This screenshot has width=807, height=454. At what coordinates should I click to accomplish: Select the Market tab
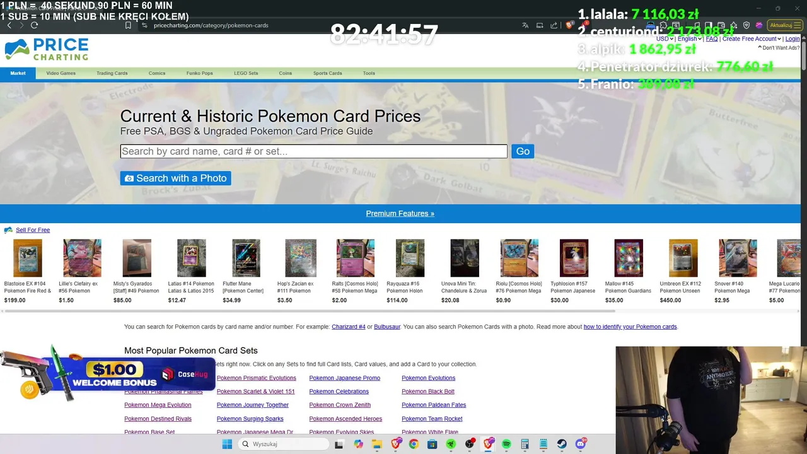click(18, 73)
